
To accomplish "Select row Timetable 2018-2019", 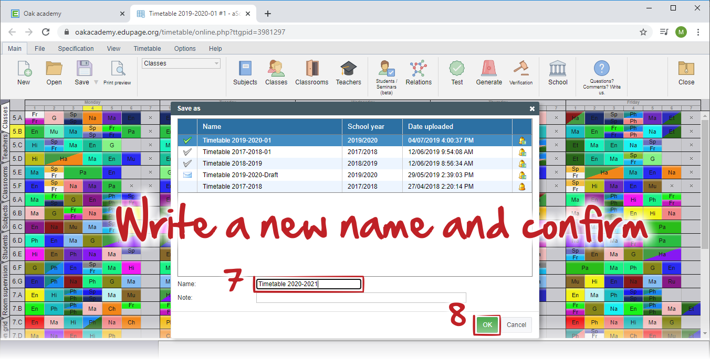I will pyautogui.click(x=354, y=164).
